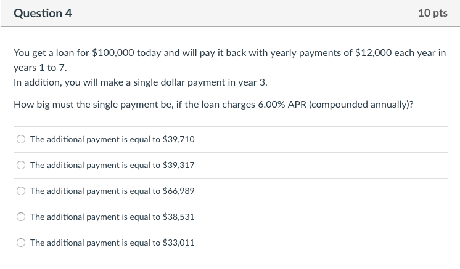Click answer text 'The additional payment is equal to $39,710'
Image resolution: width=460 pixels, height=269 pixels.
click(112, 139)
